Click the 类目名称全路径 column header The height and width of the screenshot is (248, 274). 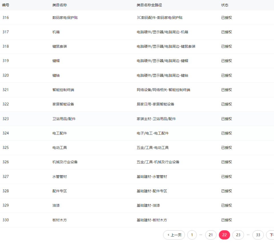(149, 5)
